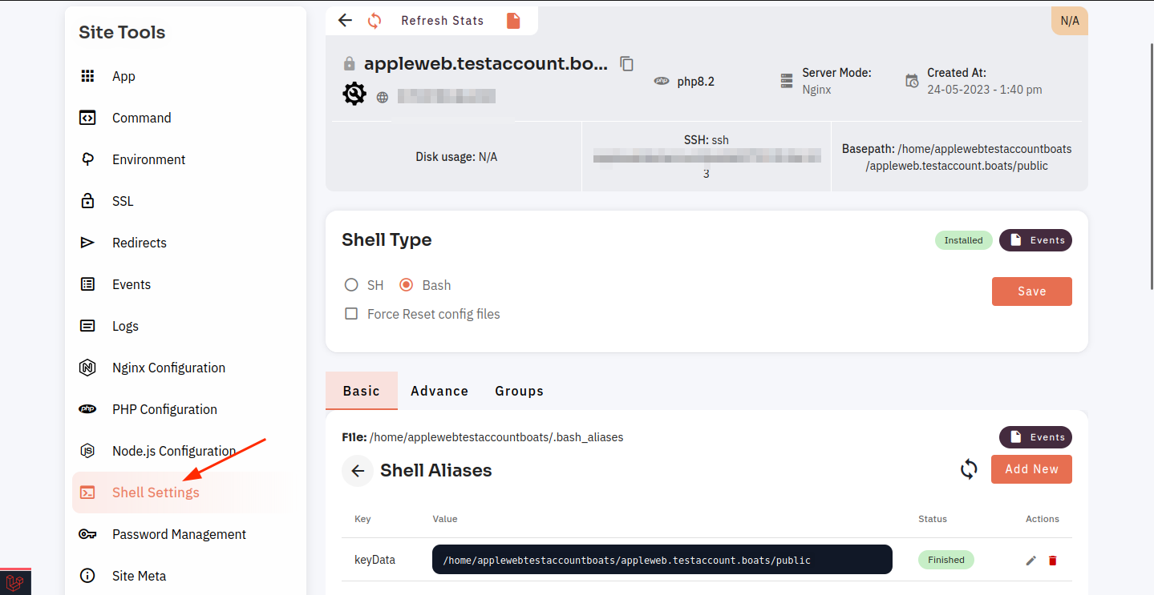Open Events for Shell Aliases
This screenshot has height=595, width=1154.
click(x=1035, y=437)
